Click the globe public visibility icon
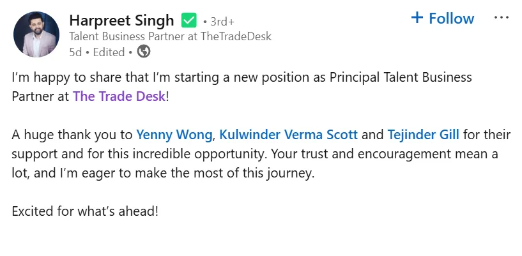This screenshot has width=522, height=256. tap(144, 52)
